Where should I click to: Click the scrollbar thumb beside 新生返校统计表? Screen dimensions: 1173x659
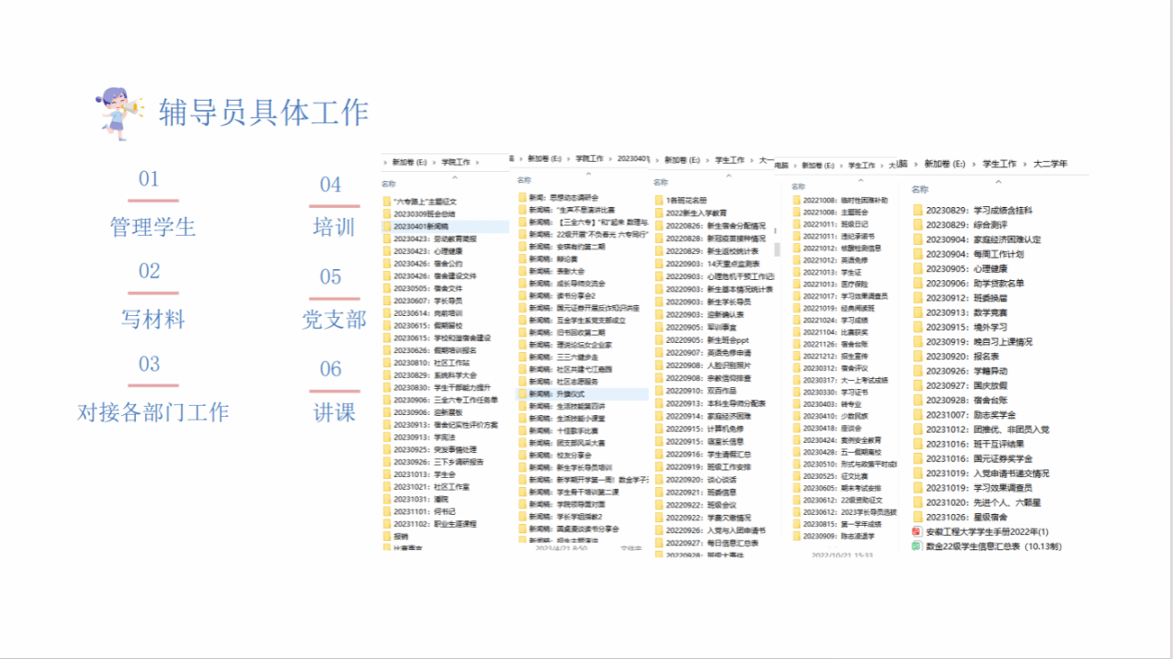[x=777, y=250]
